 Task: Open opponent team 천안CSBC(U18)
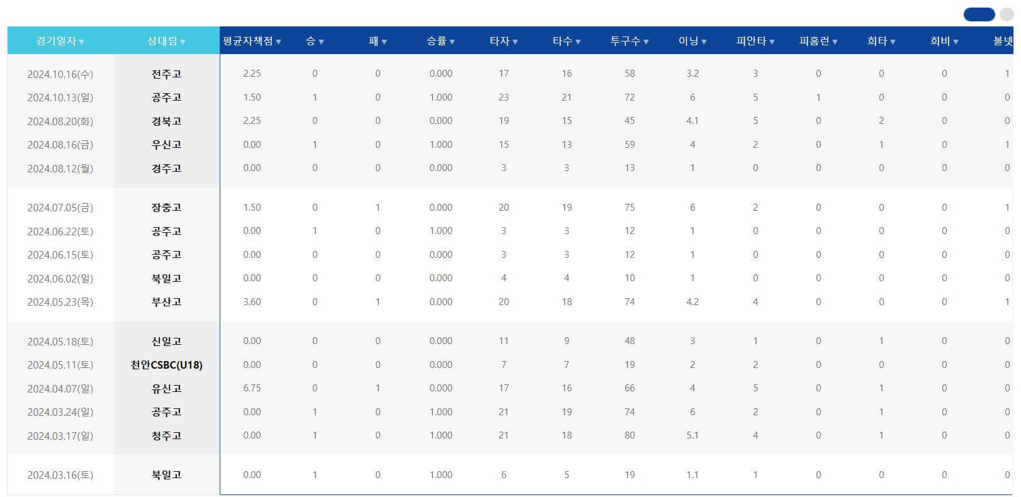(x=167, y=365)
